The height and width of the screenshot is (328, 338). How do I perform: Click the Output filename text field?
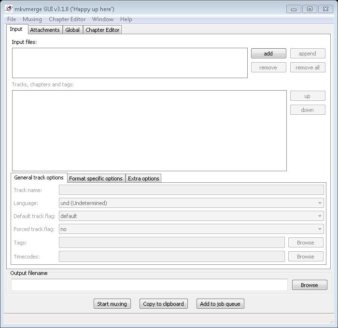coord(149,285)
